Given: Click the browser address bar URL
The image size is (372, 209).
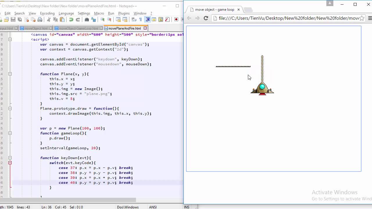Looking at the screenshot, I should pyautogui.click(x=289, y=18).
